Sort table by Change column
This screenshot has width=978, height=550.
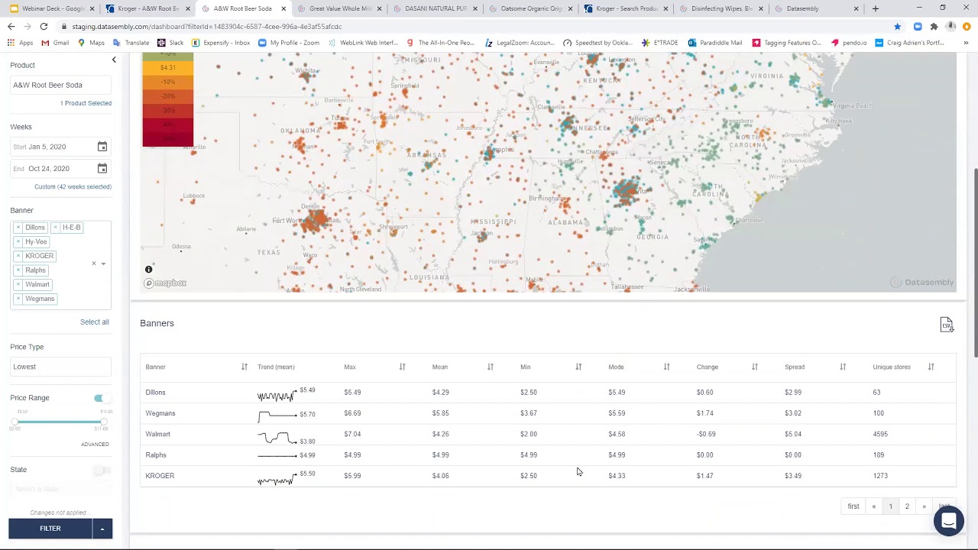755,367
